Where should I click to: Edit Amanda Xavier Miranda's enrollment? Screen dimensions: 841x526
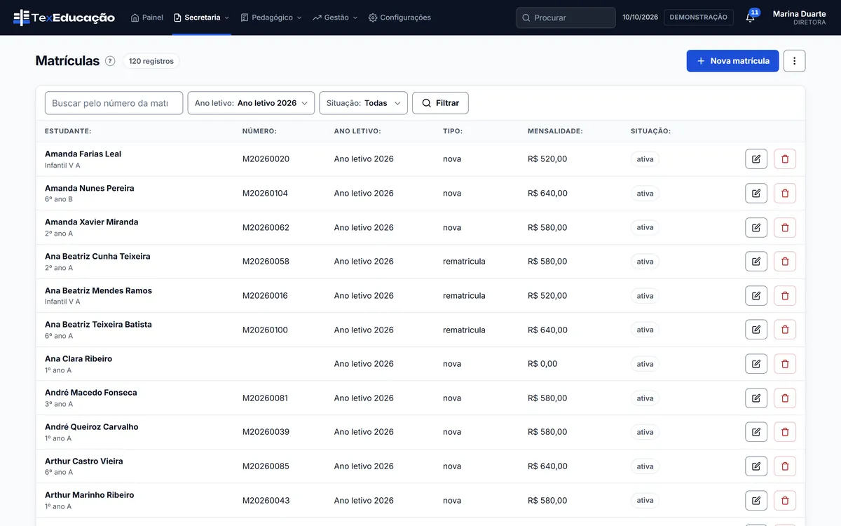point(756,227)
